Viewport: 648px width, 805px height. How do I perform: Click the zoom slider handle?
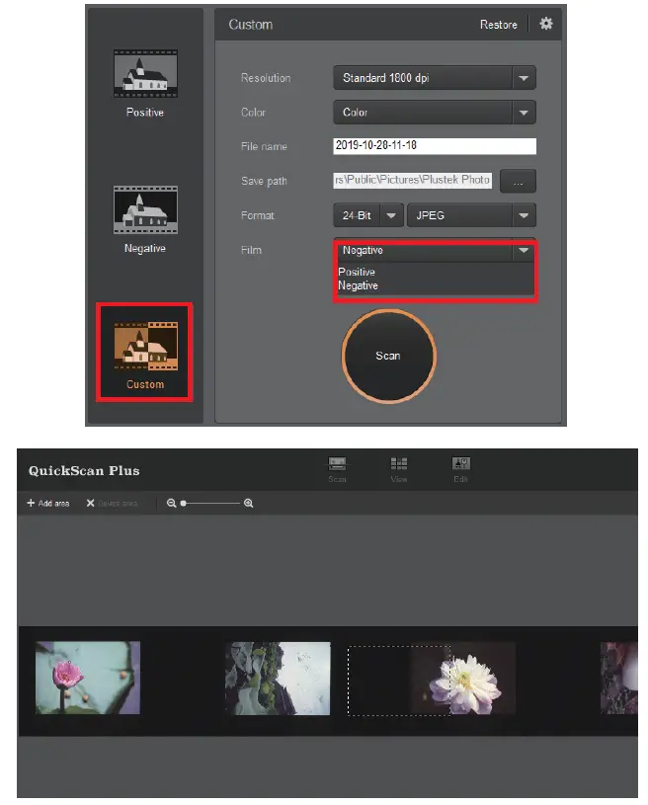pos(184,503)
